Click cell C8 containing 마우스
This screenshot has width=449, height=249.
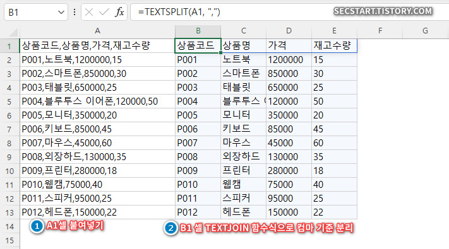pos(243,143)
